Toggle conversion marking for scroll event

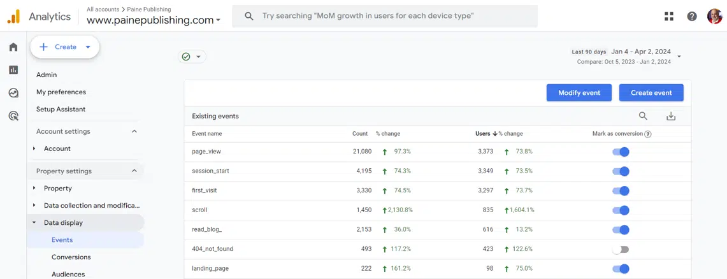[x=621, y=210]
